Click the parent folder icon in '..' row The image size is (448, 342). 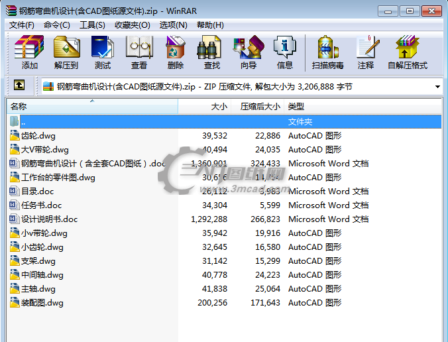[15, 121]
